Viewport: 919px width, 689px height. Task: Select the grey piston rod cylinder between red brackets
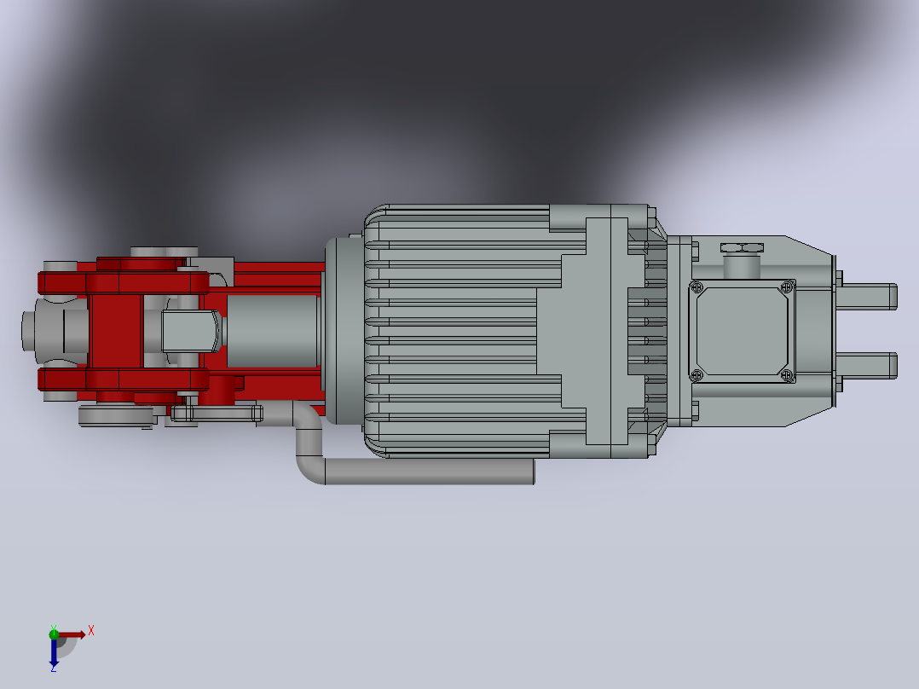(273, 332)
